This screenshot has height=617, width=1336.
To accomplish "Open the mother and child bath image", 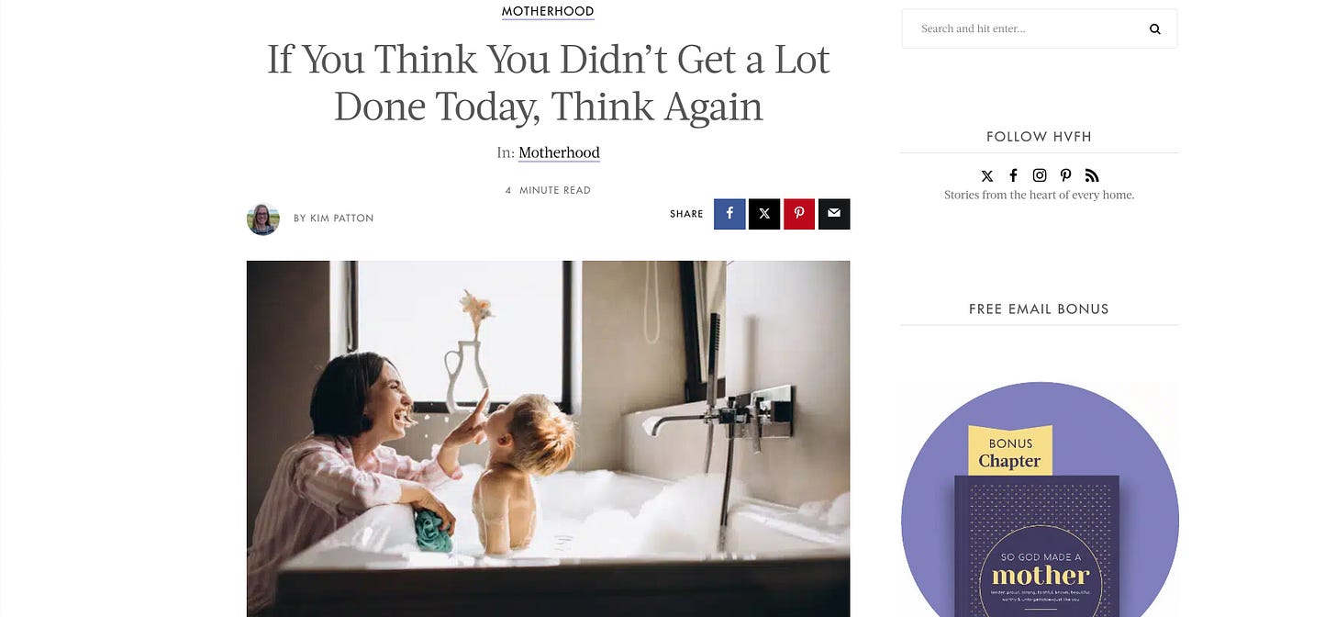I will [x=548, y=439].
